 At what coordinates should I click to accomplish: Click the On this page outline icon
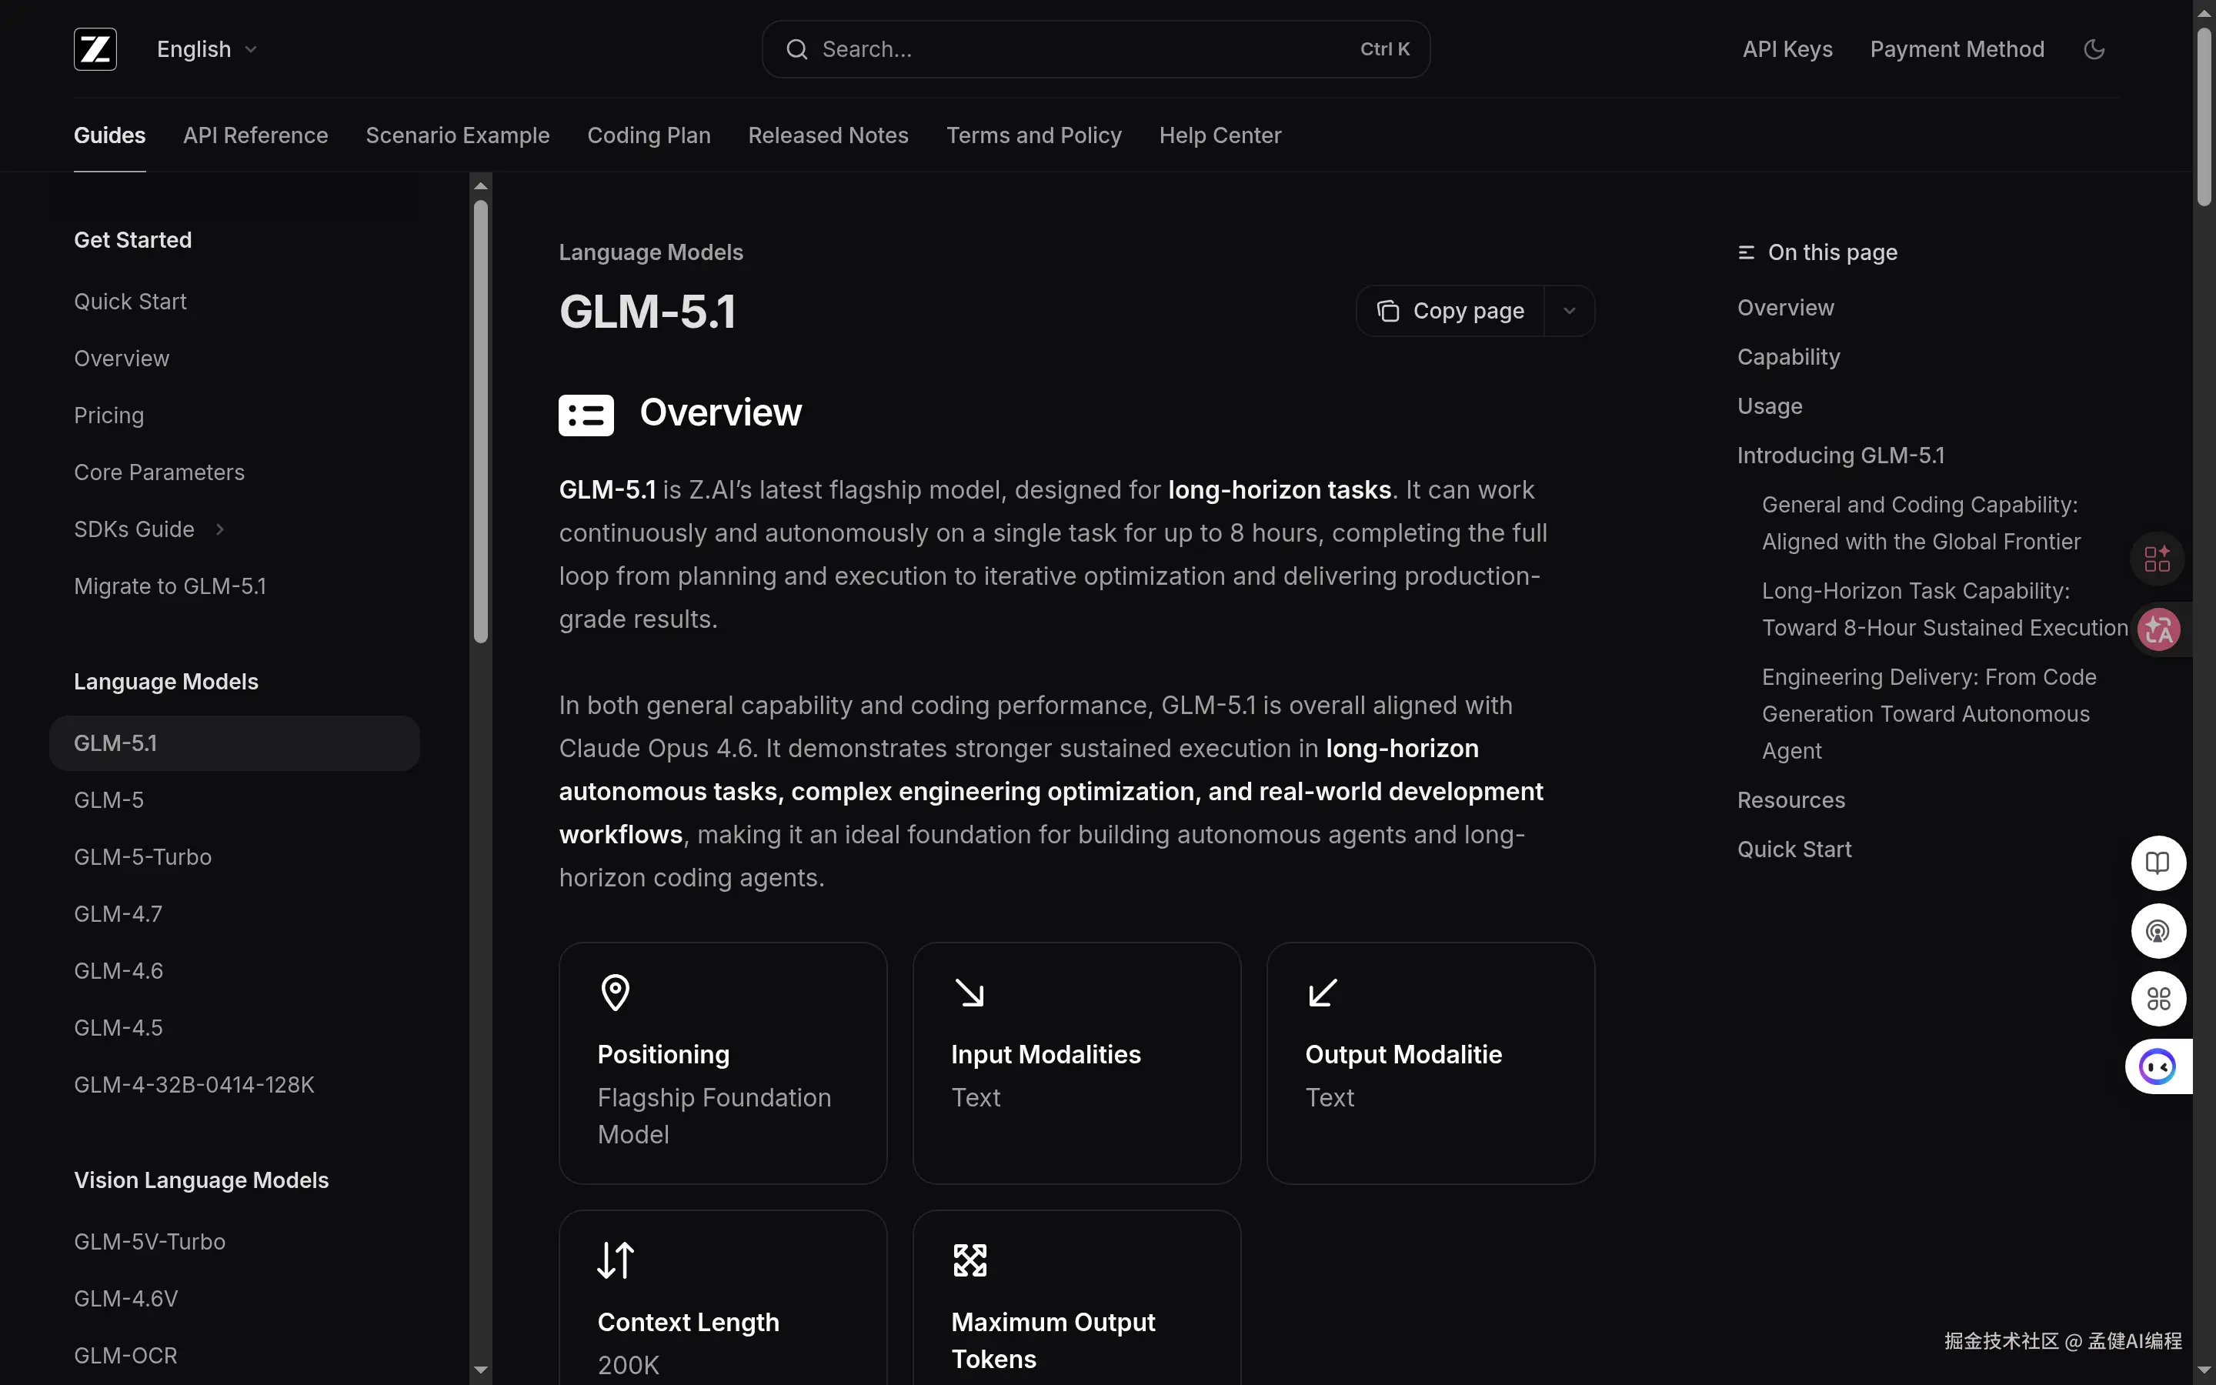point(1744,251)
